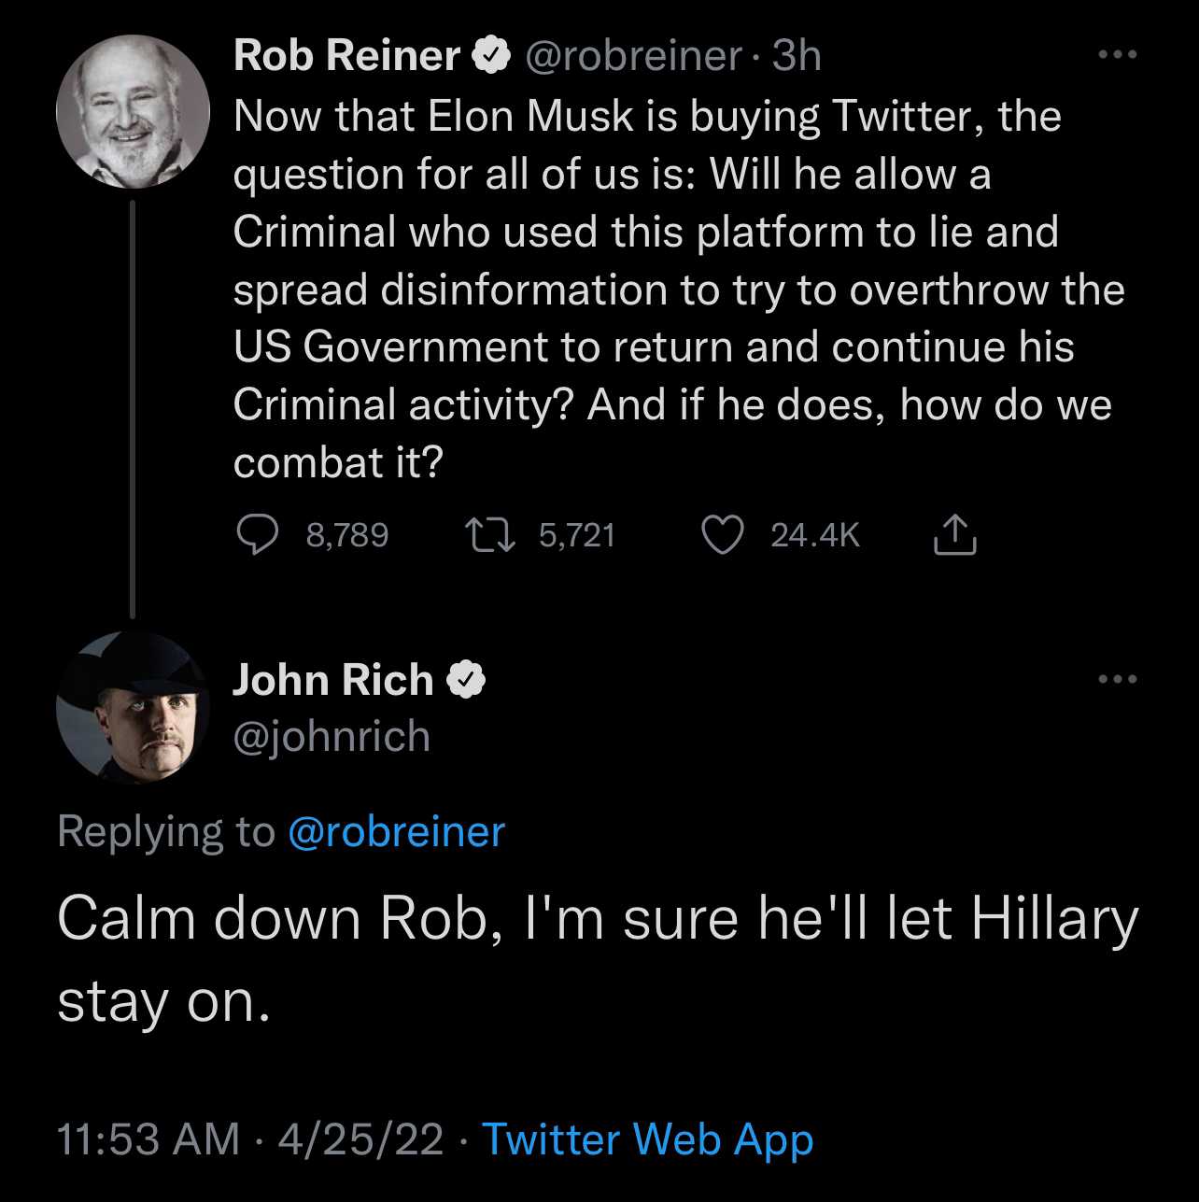This screenshot has width=1199, height=1202.
Task: Open the Twitter Web App source link
Action: tap(647, 1139)
